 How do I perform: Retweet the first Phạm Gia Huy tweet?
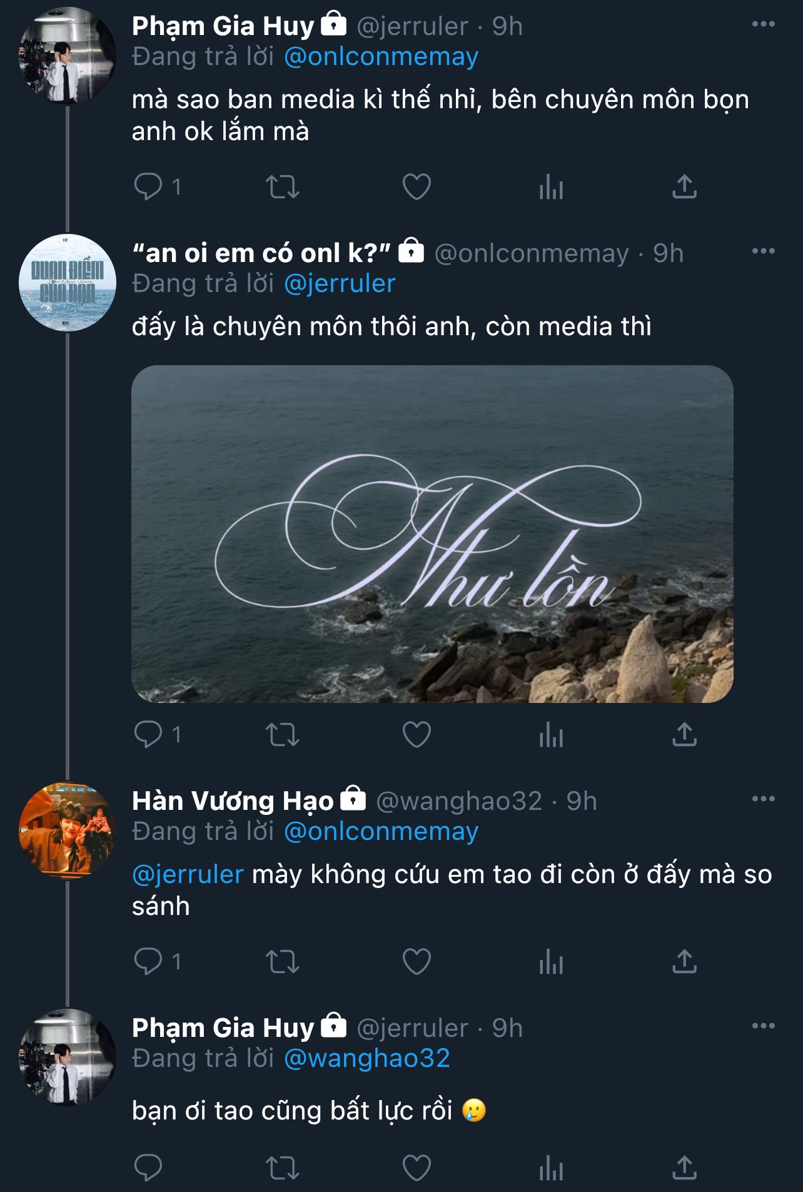pos(283,186)
